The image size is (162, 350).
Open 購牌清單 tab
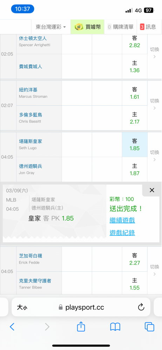coord(120,27)
